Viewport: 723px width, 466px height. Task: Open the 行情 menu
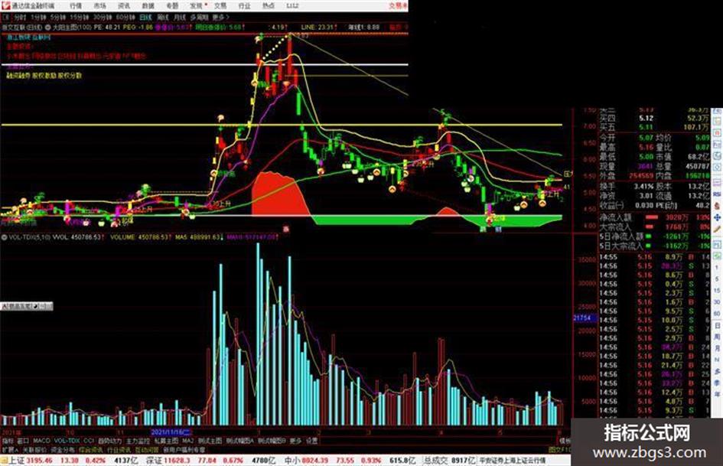(76, 6)
